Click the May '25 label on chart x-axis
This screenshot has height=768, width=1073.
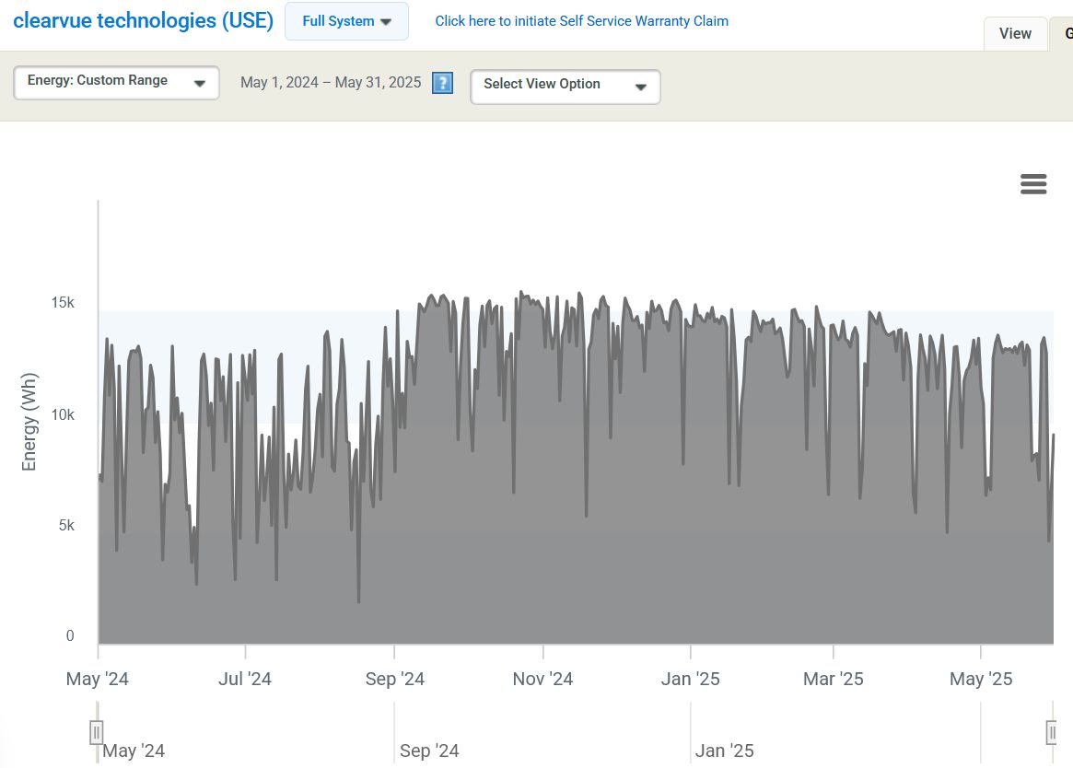[980, 680]
